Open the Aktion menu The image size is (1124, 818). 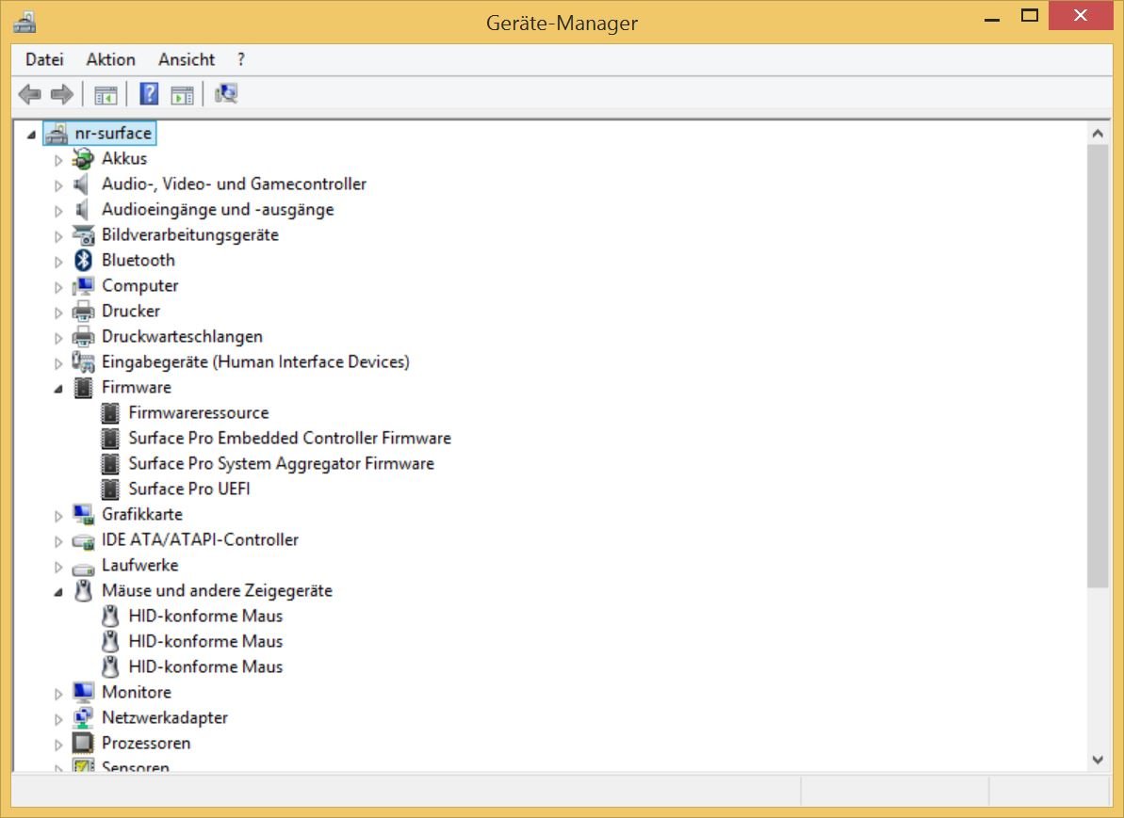[110, 59]
